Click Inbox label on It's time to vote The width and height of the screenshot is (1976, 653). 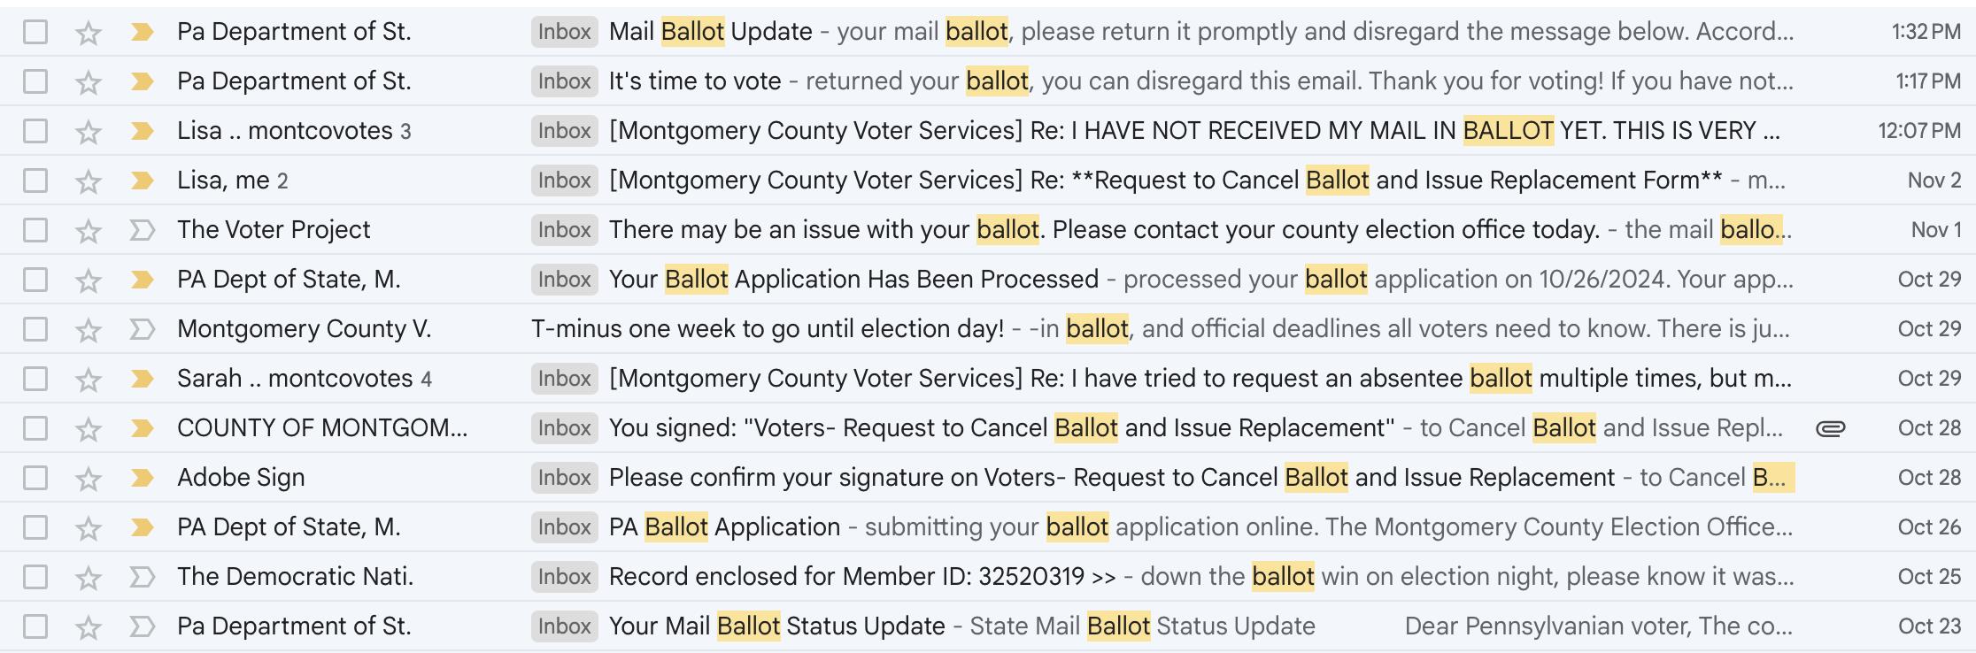(564, 81)
